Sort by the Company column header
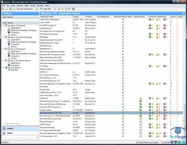 [91, 16]
